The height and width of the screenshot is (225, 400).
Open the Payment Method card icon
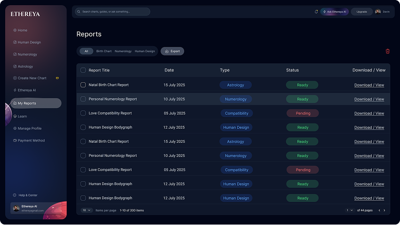coord(15,140)
